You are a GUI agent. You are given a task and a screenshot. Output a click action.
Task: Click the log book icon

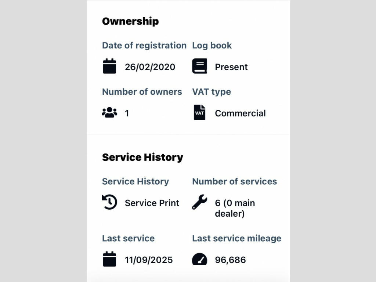tap(200, 66)
